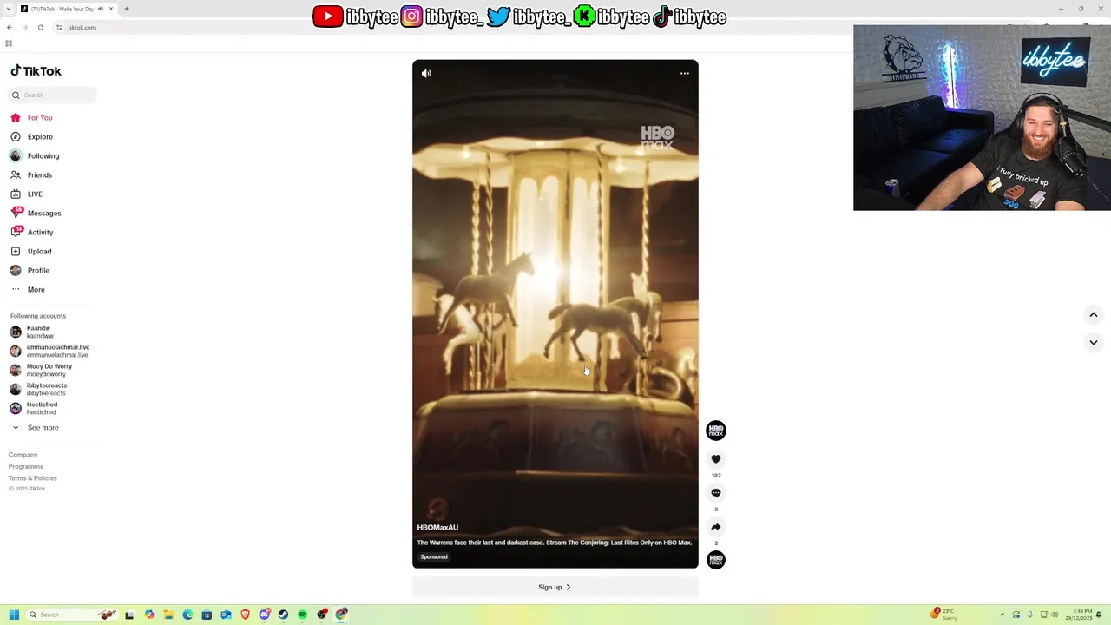Launch Copilot from the taskbar

[x=149, y=615]
